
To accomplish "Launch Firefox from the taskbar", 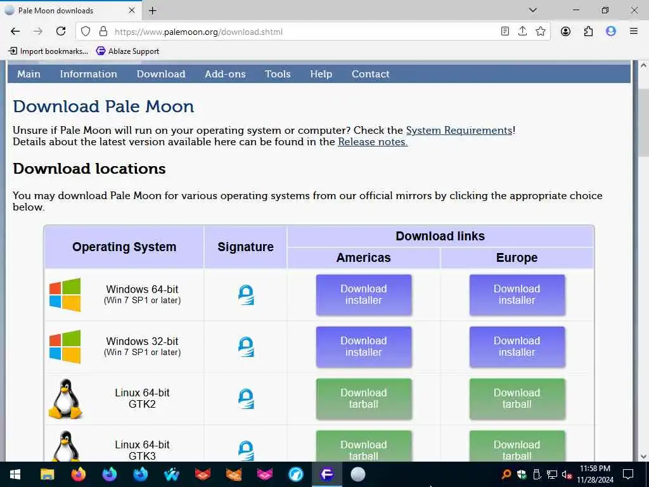I will coord(78,474).
